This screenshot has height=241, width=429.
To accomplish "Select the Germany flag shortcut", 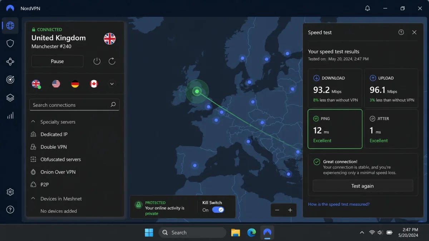I will pyautogui.click(x=75, y=84).
